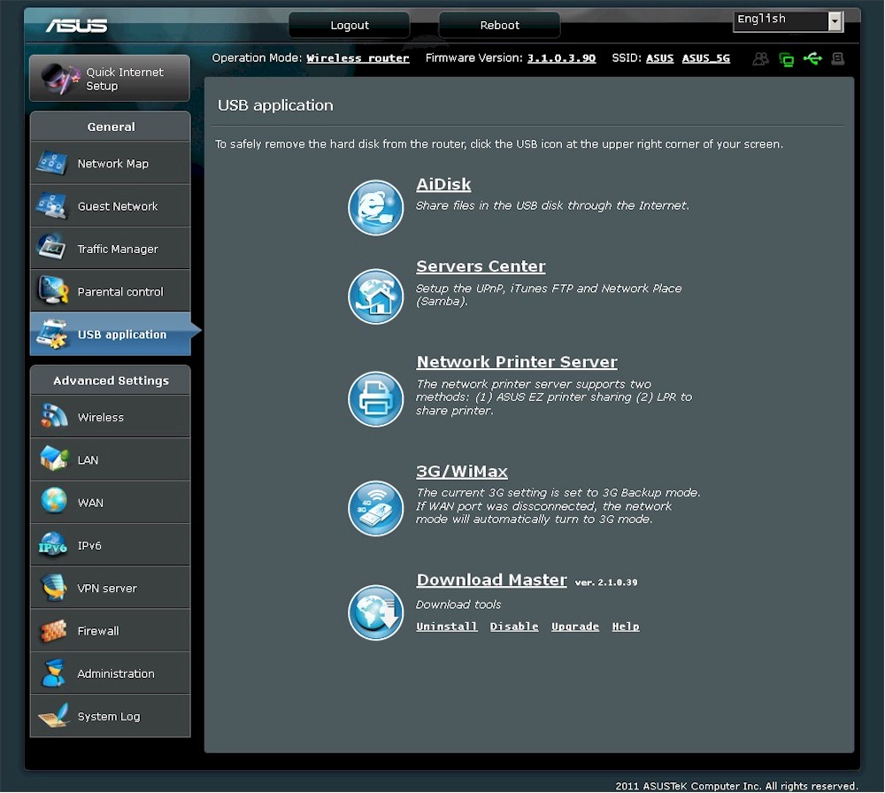Open Firewall menu item
This screenshot has height=793, width=885.
[x=110, y=630]
